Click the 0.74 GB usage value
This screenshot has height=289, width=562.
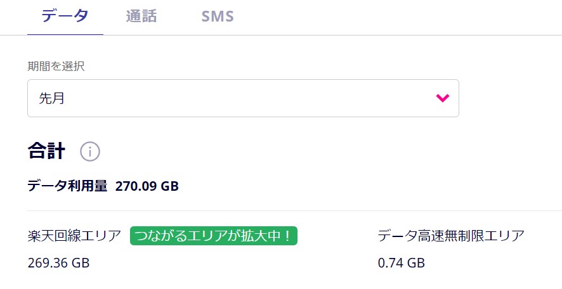pyautogui.click(x=401, y=262)
